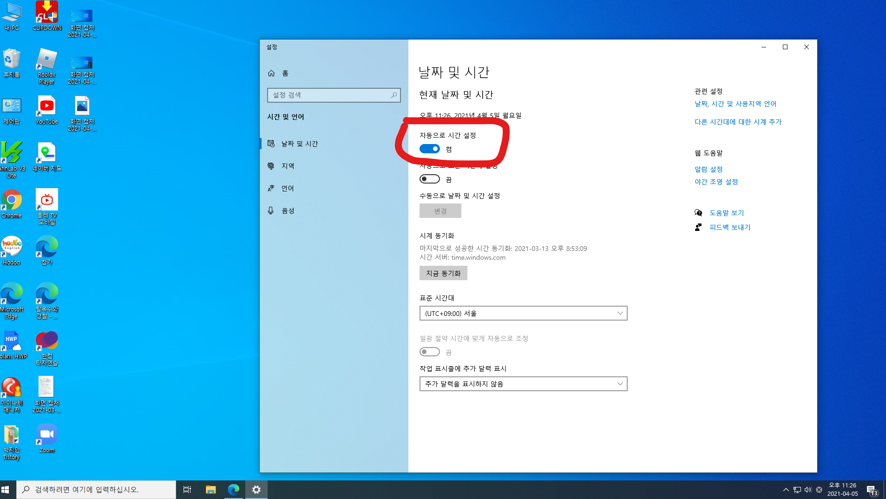Open the 올레 TV 모바일 shortcut
The width and height of the screenshot is (886, 499).
coord(47,207)
